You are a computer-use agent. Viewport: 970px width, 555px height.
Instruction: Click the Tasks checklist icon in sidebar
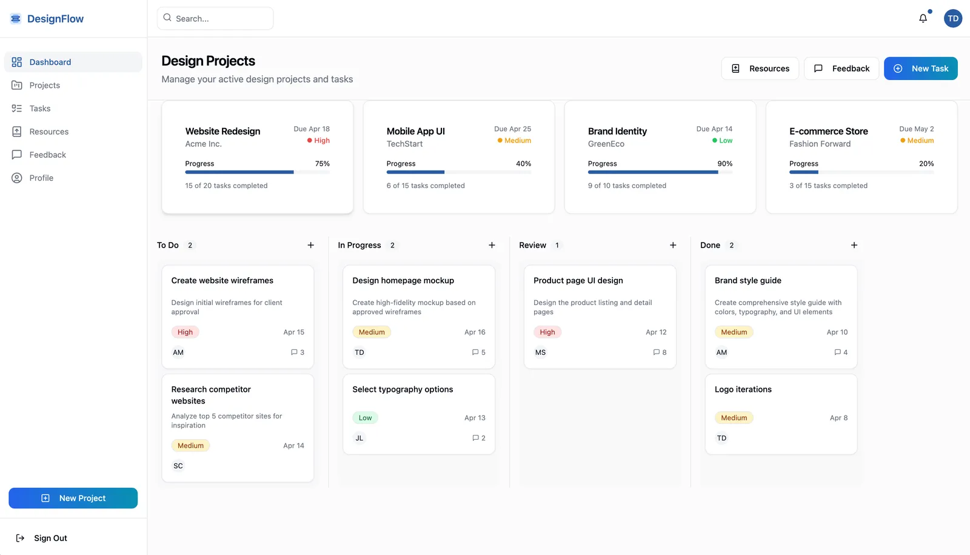17,109
